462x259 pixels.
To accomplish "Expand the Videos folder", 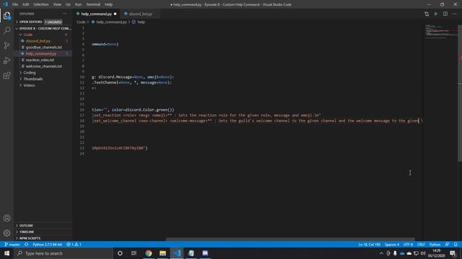I will point(43,85).
